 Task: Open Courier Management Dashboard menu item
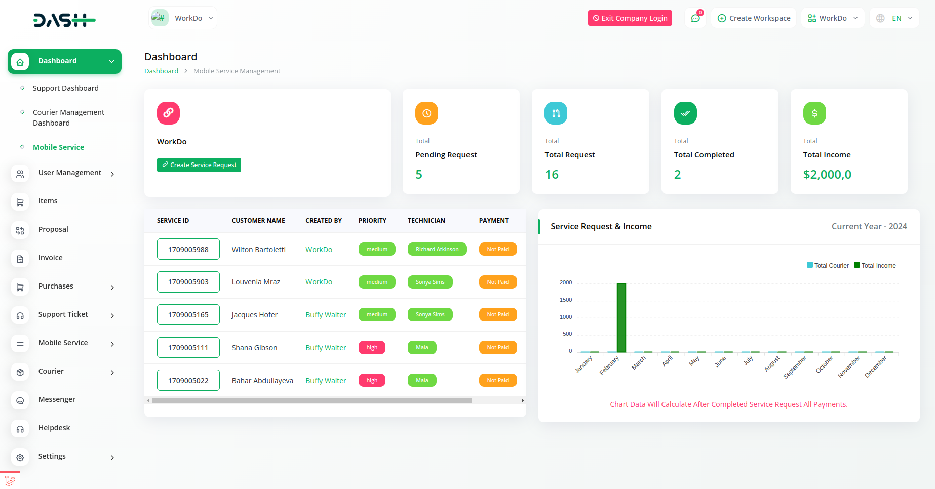pyautogui.click(x=68, y=117)
